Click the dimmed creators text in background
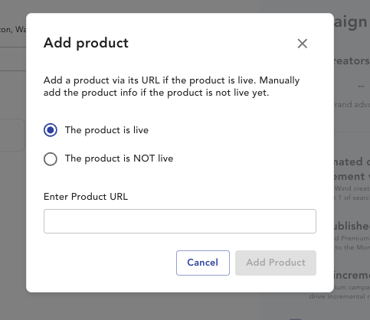Screen dimensions: 370x320 [x=352, y=60]
